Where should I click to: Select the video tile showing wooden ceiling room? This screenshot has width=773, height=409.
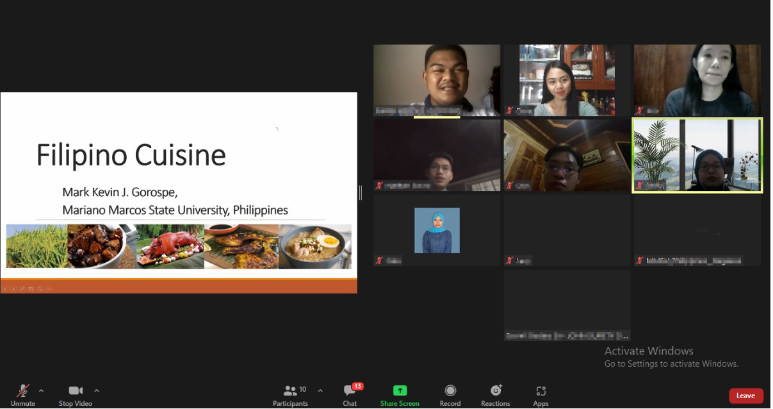567,155
